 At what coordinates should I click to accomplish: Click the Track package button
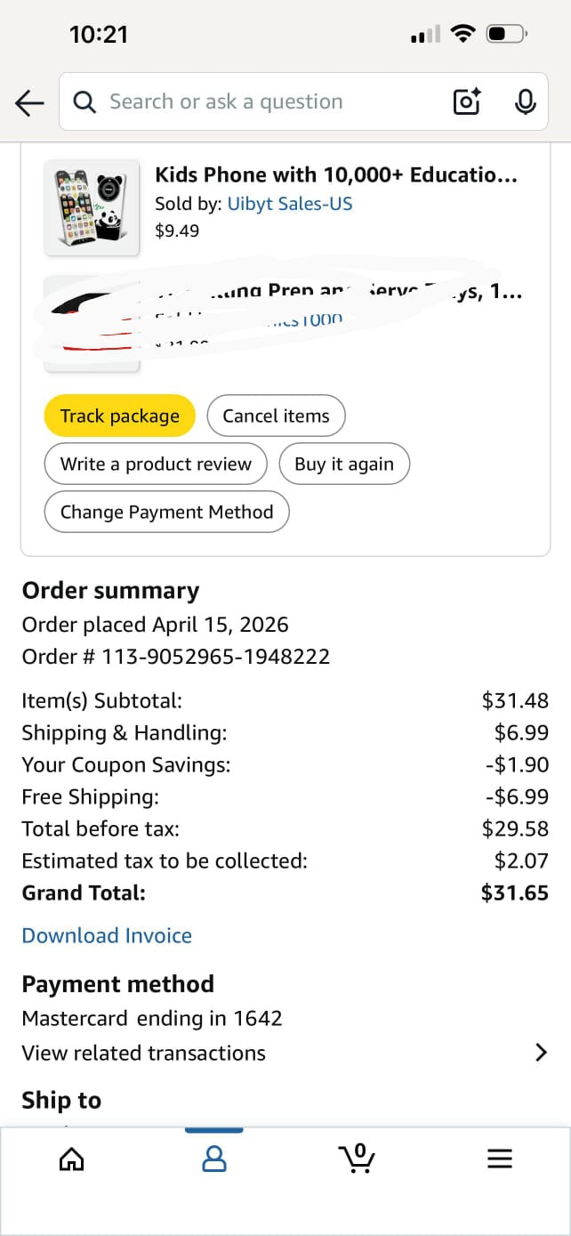point(119,416)
